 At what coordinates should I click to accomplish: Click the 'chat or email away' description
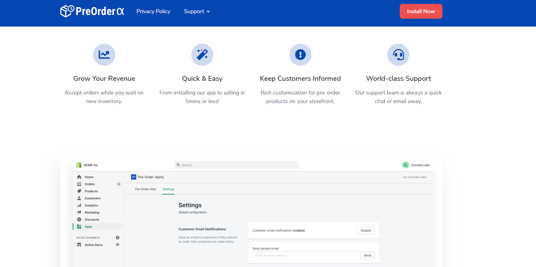click(x=398, y=101)
